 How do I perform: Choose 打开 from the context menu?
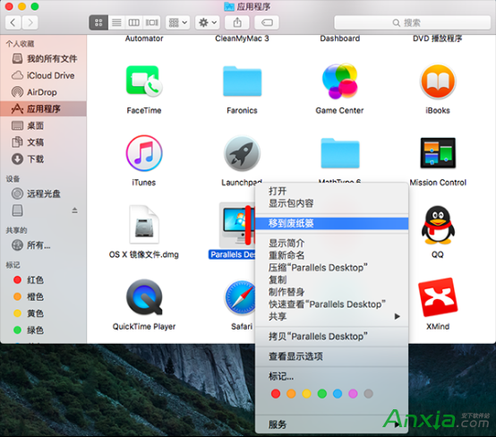point(331,191)
